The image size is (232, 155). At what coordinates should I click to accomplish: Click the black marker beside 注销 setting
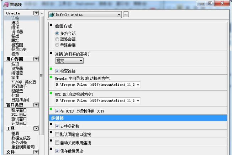[51, 52]
